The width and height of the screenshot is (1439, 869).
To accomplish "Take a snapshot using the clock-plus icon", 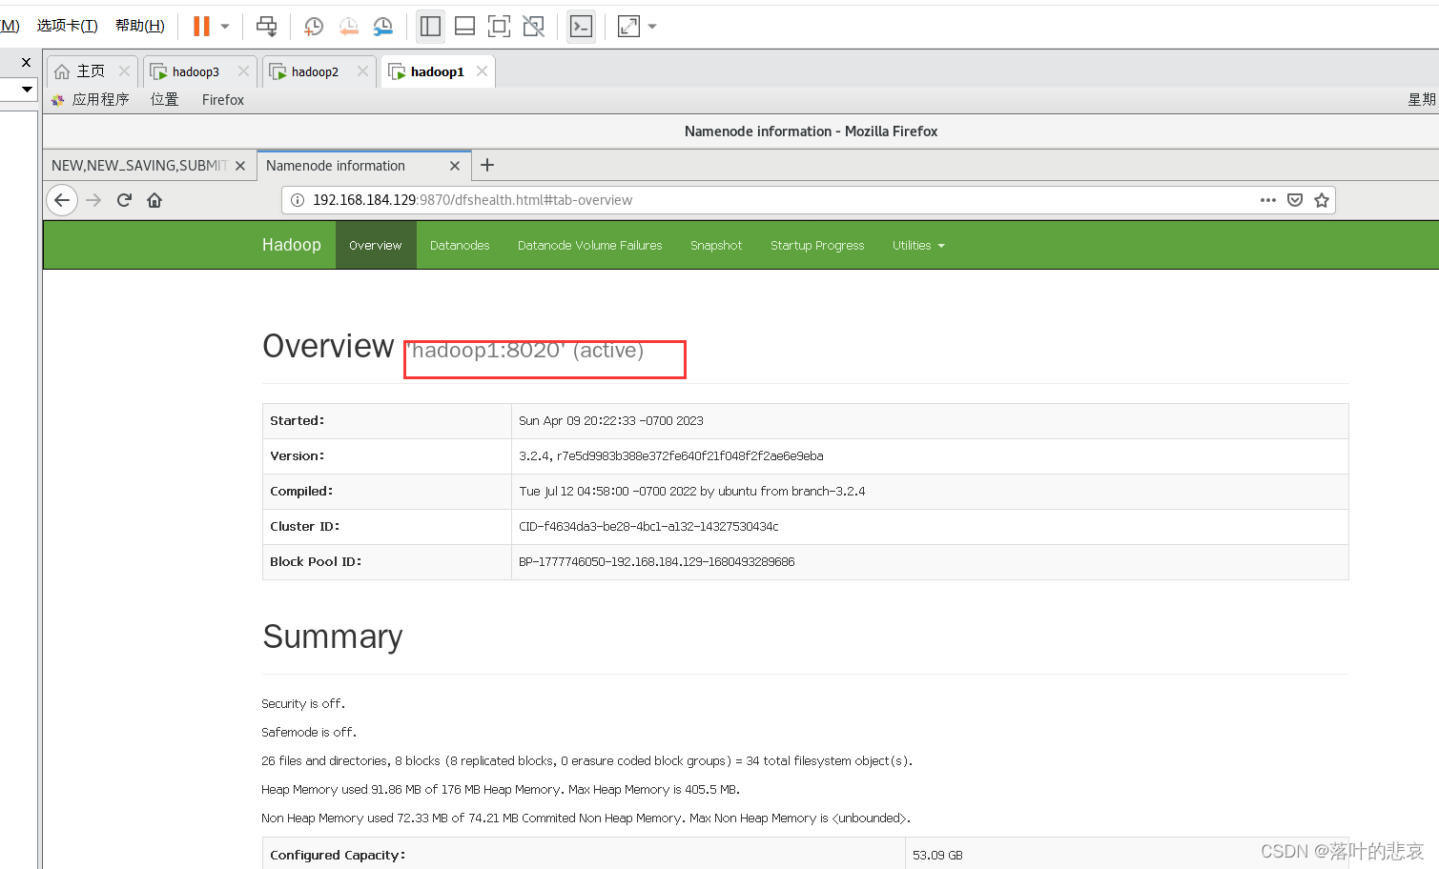I will [x=314, y=27].
